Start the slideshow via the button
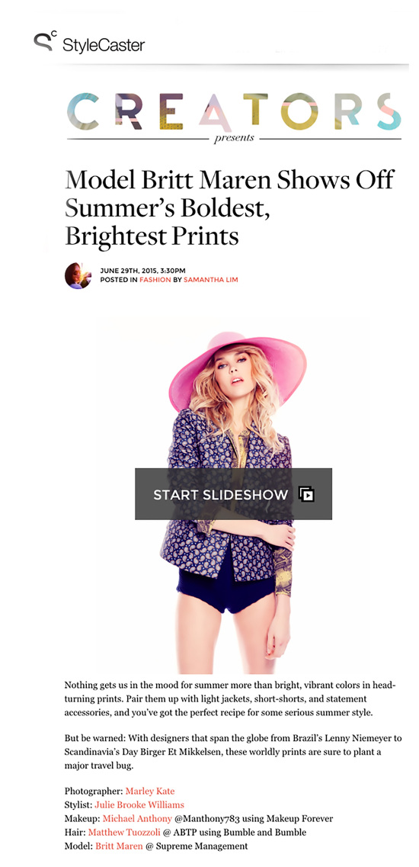Image resolution: width=419 pixels, height=867 pixels. tap(233, 494)
